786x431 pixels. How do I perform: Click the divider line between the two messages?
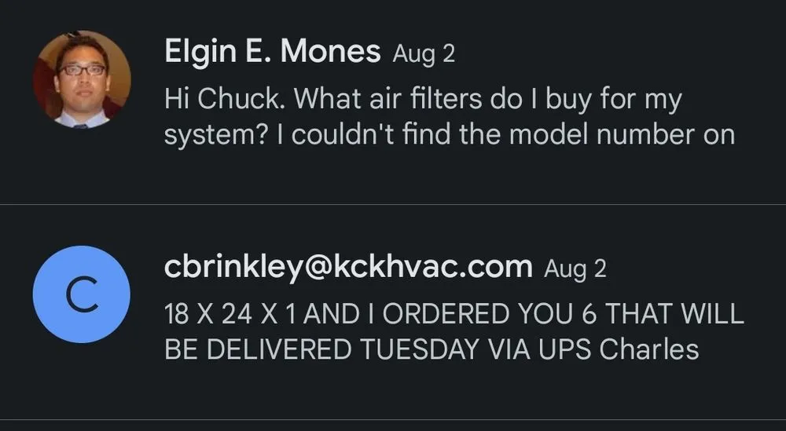393,204
